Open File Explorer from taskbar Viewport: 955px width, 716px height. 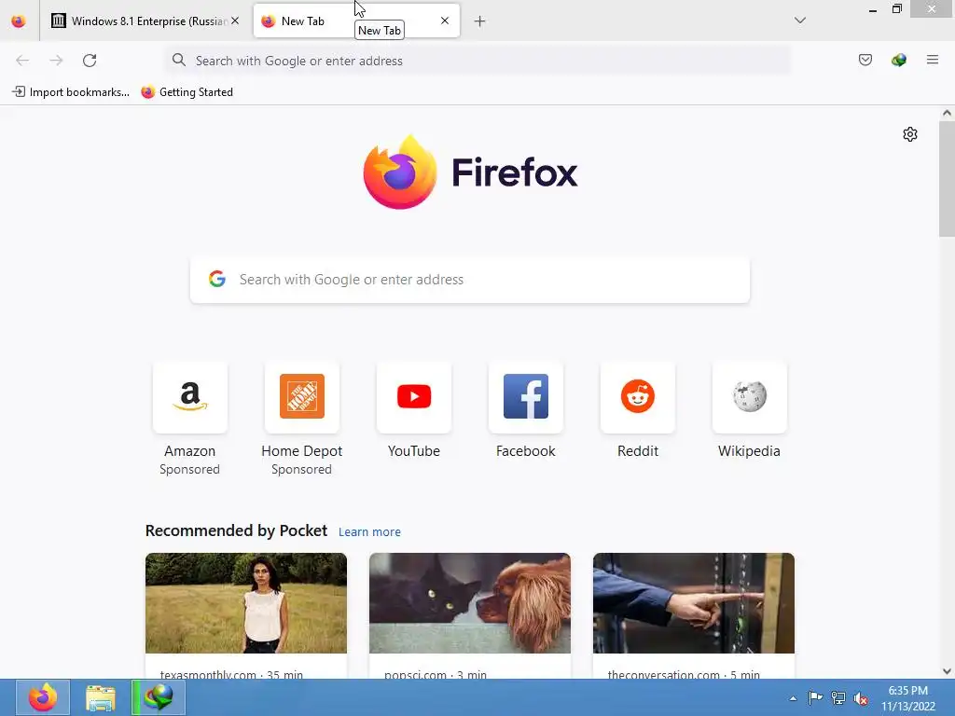101,697
